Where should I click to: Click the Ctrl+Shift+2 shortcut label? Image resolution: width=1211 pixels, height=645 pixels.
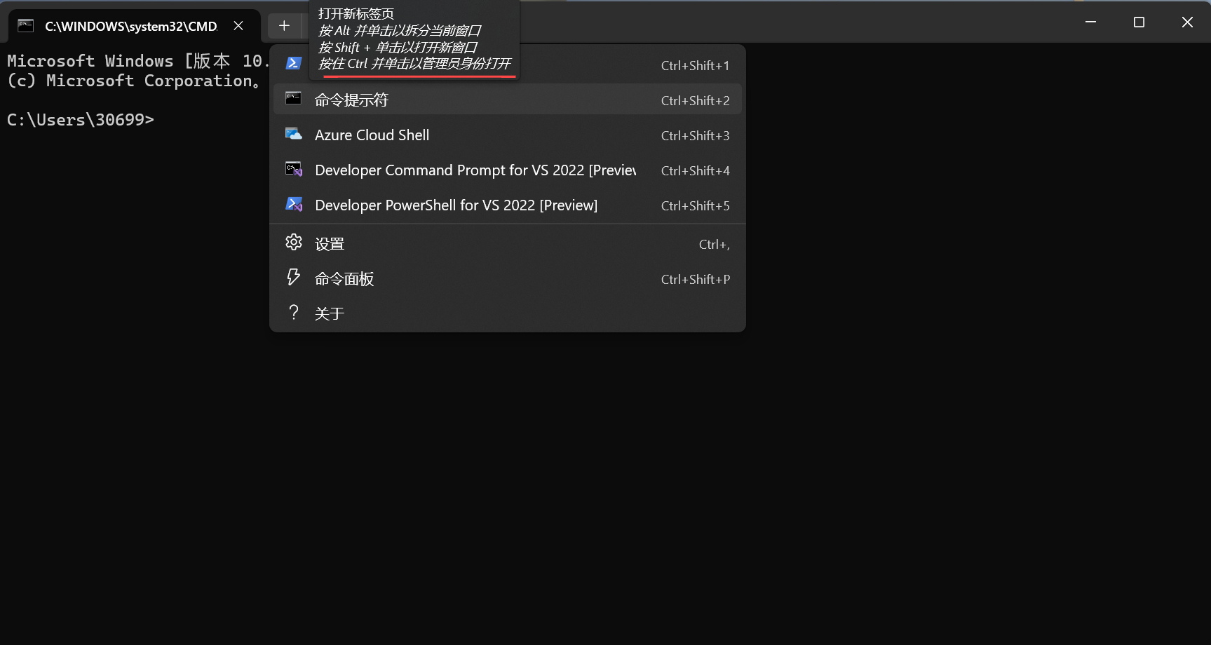[x=695, y=100]
